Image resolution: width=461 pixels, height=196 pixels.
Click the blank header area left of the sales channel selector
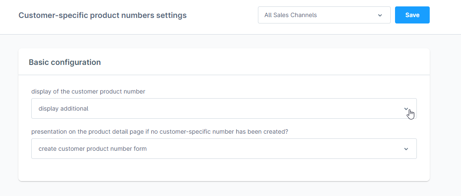point(223,15)
